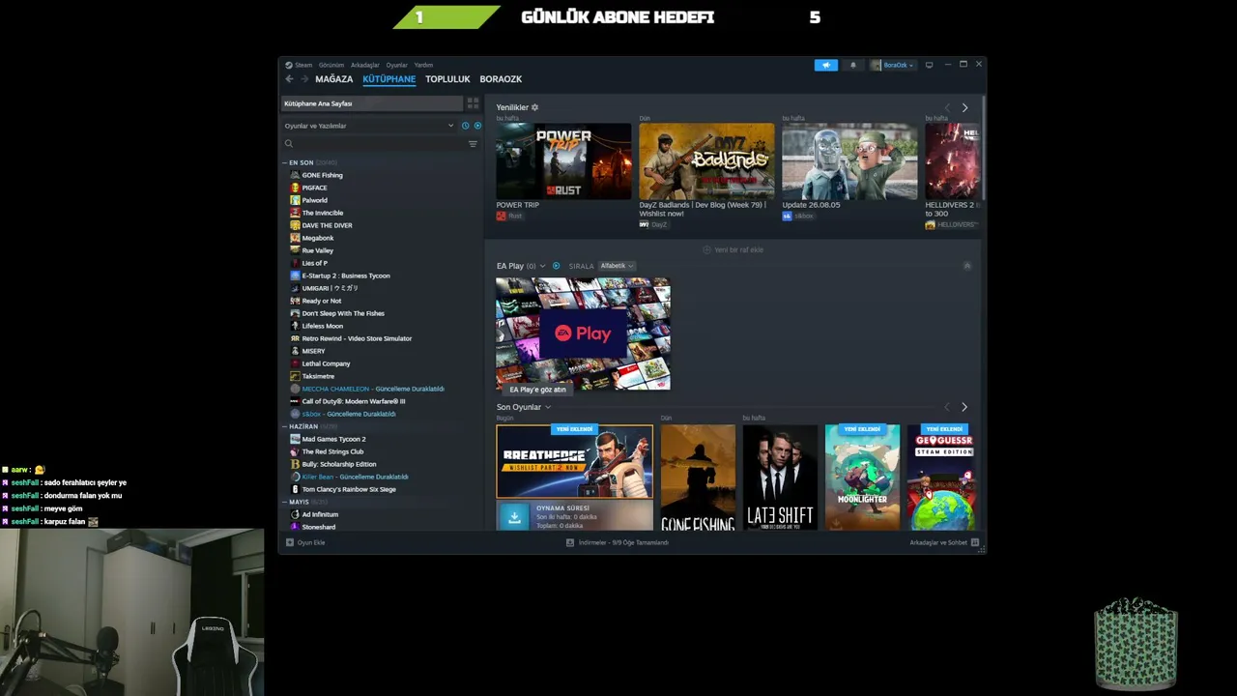
Task: Open the BoraOzk account dropdown
Action: [x=893, y=65]
